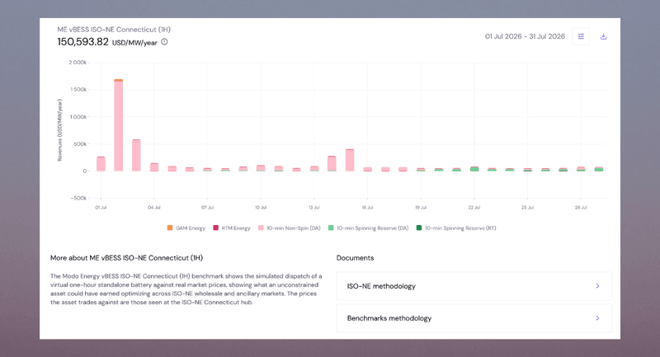Toggle 10-min Spinning Reserve (RT) legend

(456, 228)
